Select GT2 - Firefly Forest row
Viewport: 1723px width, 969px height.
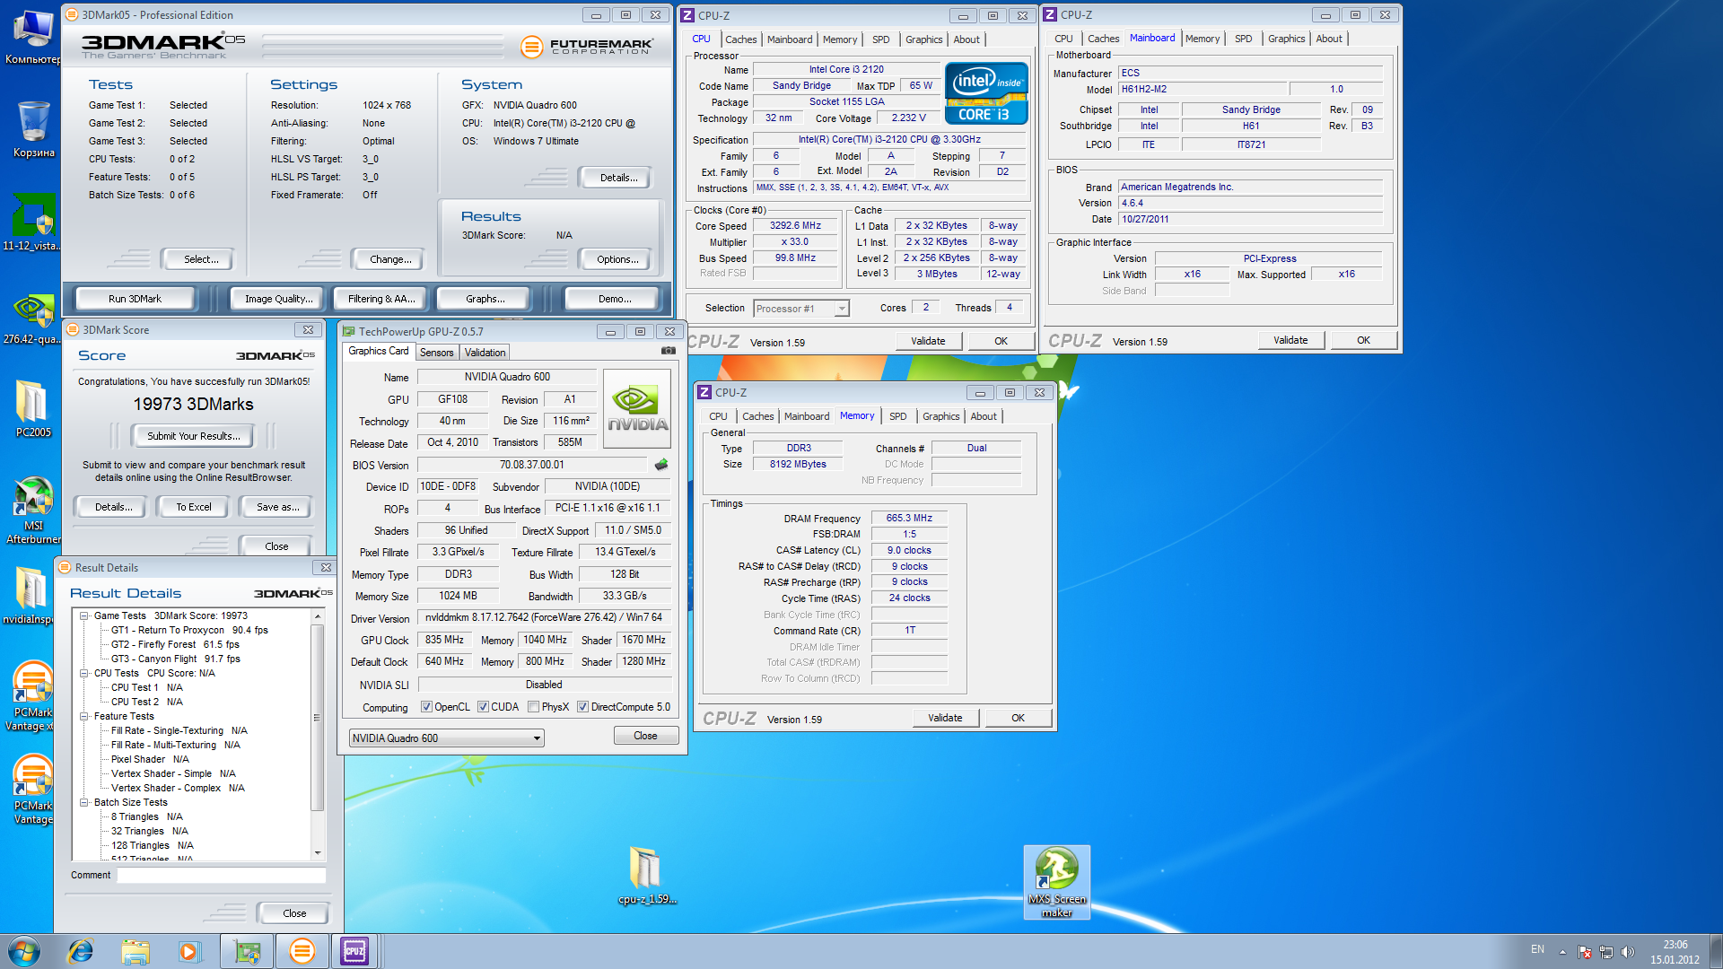pyautogui.click(x=175, y=644)
